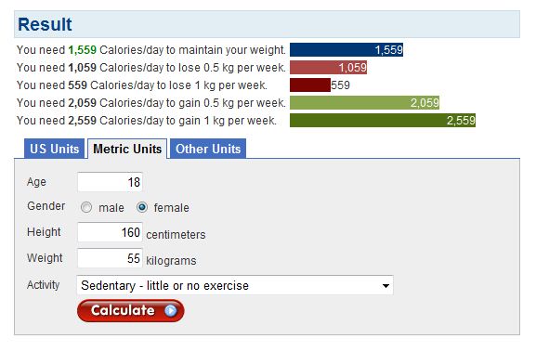
Task: Click into the Age input field
Action: [x=110, y=182]
